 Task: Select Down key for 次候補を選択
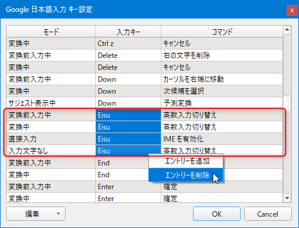point(128,91)
